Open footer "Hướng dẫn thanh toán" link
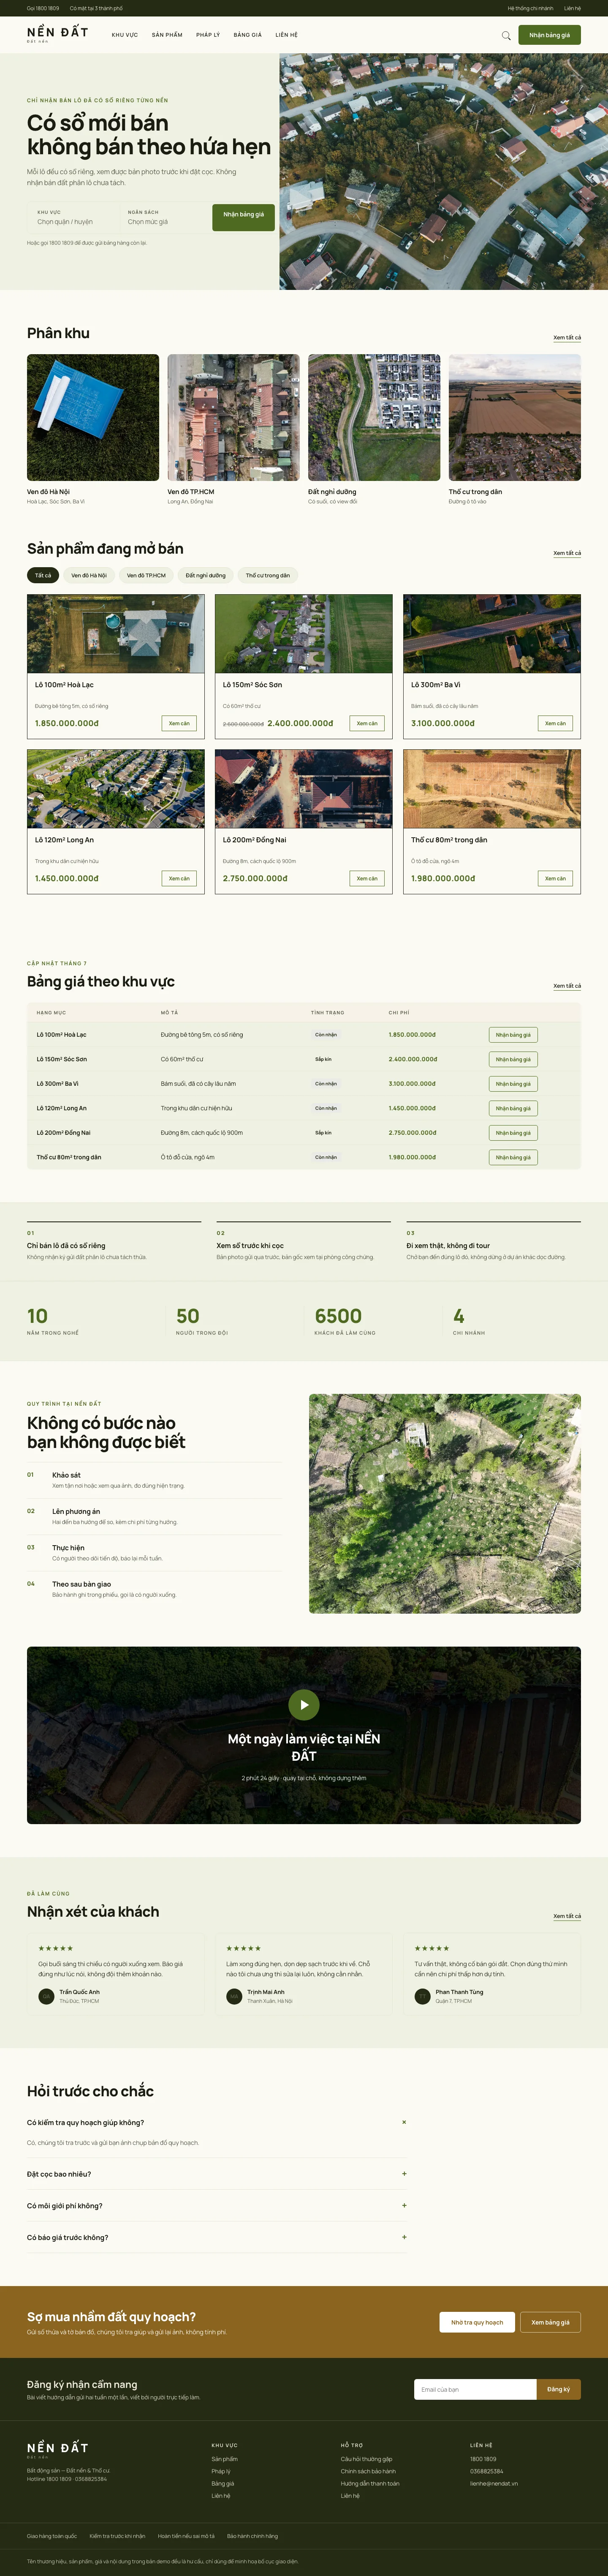 pyautogui.click(x=369, y=2483)
